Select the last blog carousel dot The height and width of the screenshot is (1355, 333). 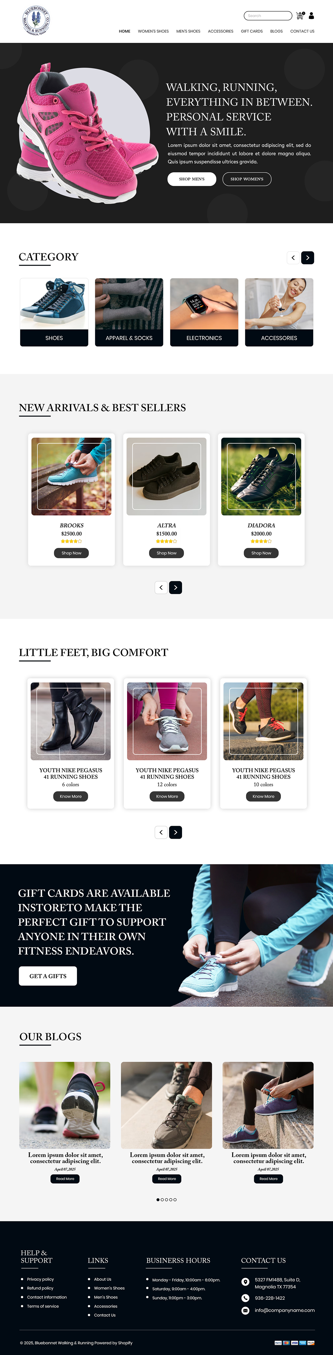[x=175, y=1200]
